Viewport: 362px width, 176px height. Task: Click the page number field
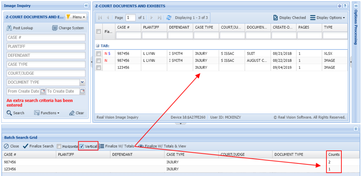point(130,17)
